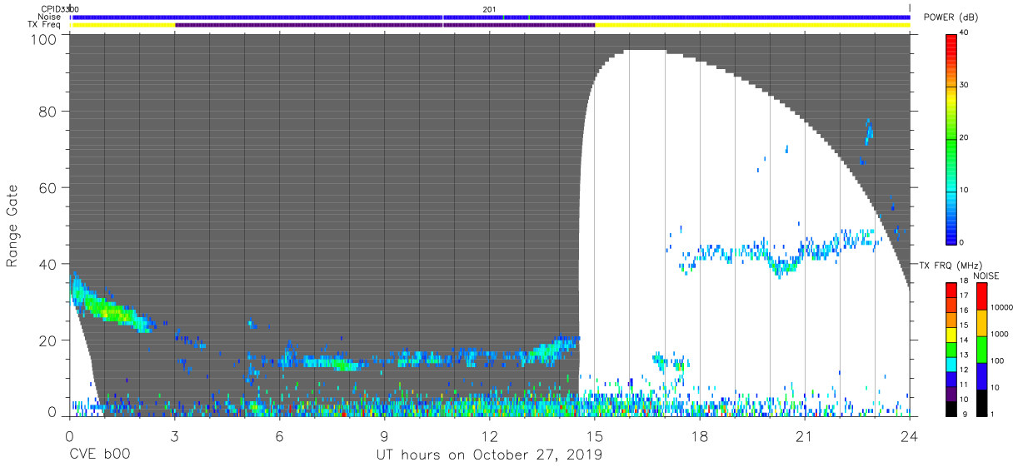
Task: Click the 40 tick on POWER colorbar
Action: click(963, 33)
